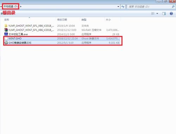
Task: Sort files by the 名称 column
Action: (7, 20)
